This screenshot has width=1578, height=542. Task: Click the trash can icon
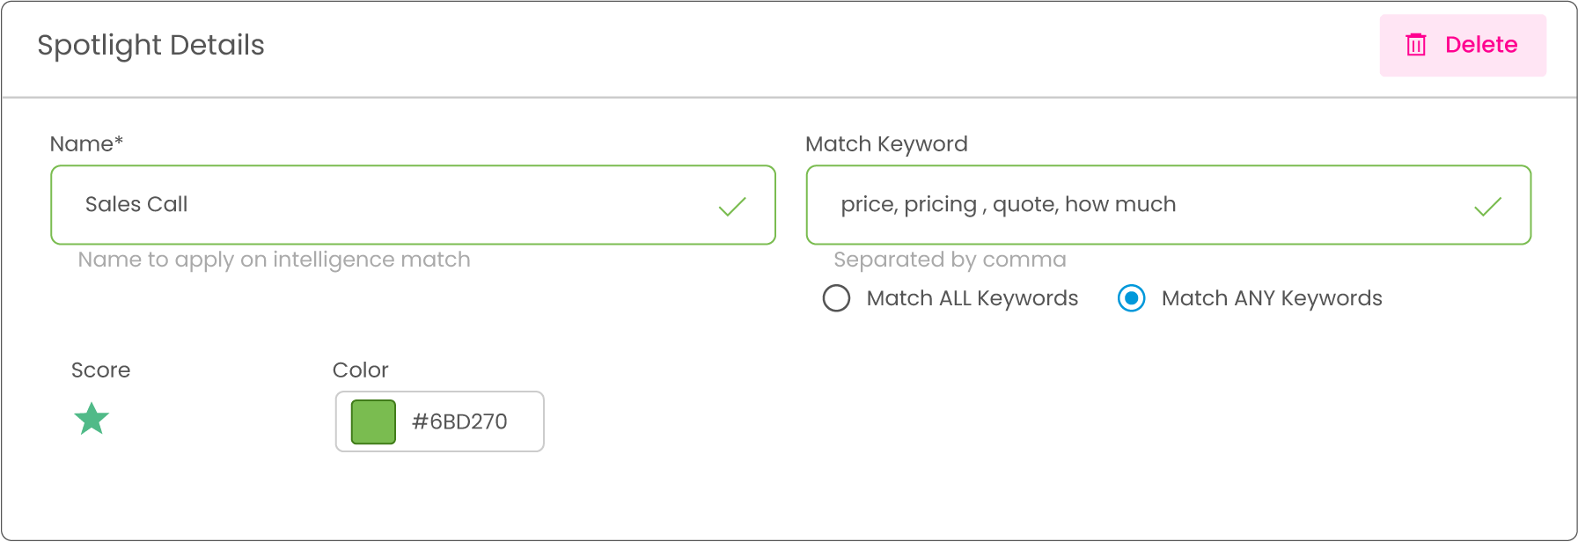[1416, 45]
